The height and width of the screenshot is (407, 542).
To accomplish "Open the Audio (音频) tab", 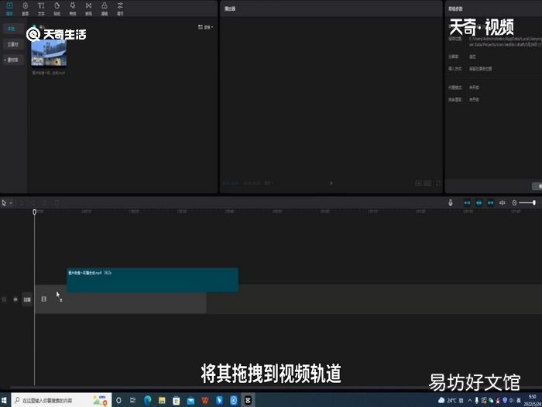I will 26,9.
